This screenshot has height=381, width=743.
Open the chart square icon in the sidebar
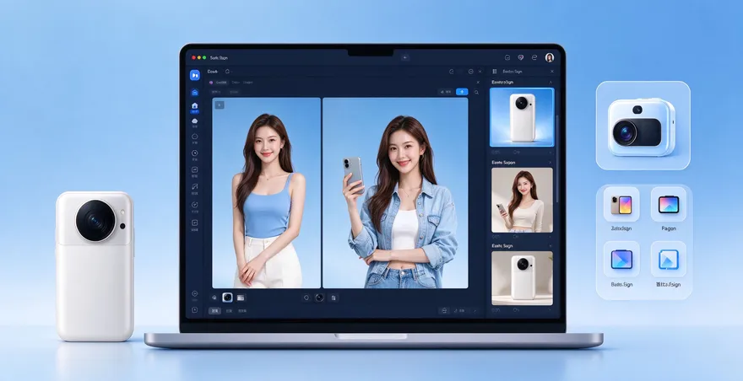[195, 169]
